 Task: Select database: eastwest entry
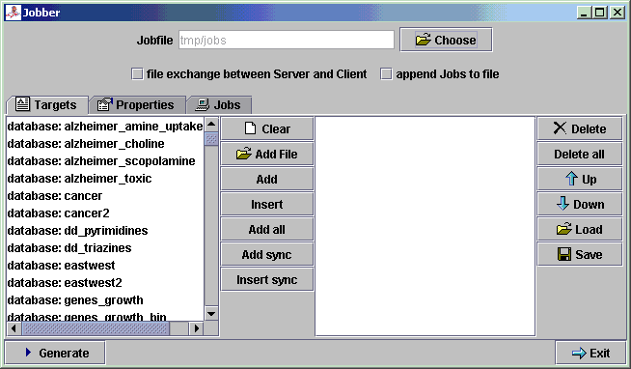[x=105, y=266]
